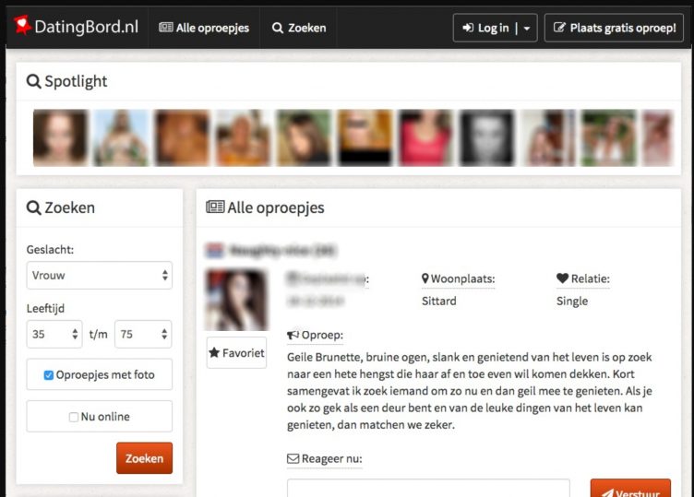Open the first Spotlight profile thumbnail
Viewport: 694px width, 497px height.
[61, 137]
